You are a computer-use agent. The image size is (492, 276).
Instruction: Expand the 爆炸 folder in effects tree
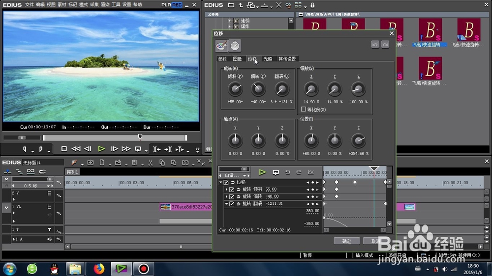[x=229, y=27]
